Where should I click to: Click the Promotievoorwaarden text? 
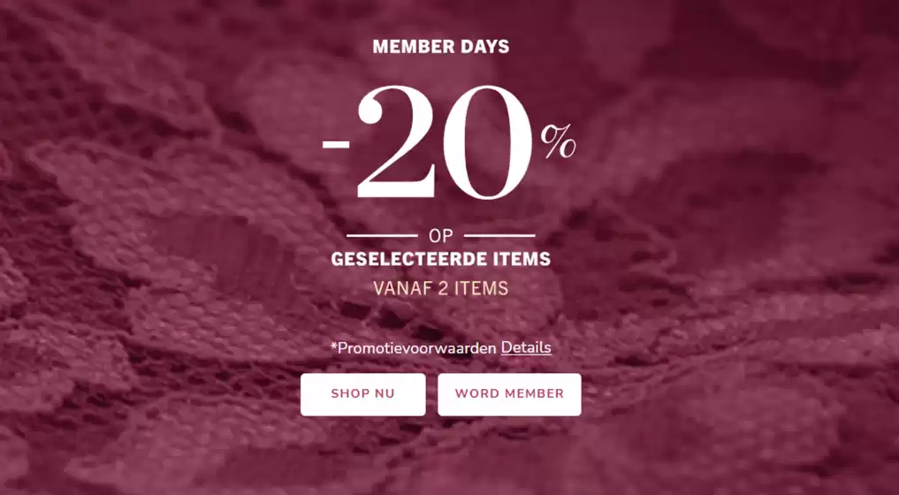(x=417, y=348)
